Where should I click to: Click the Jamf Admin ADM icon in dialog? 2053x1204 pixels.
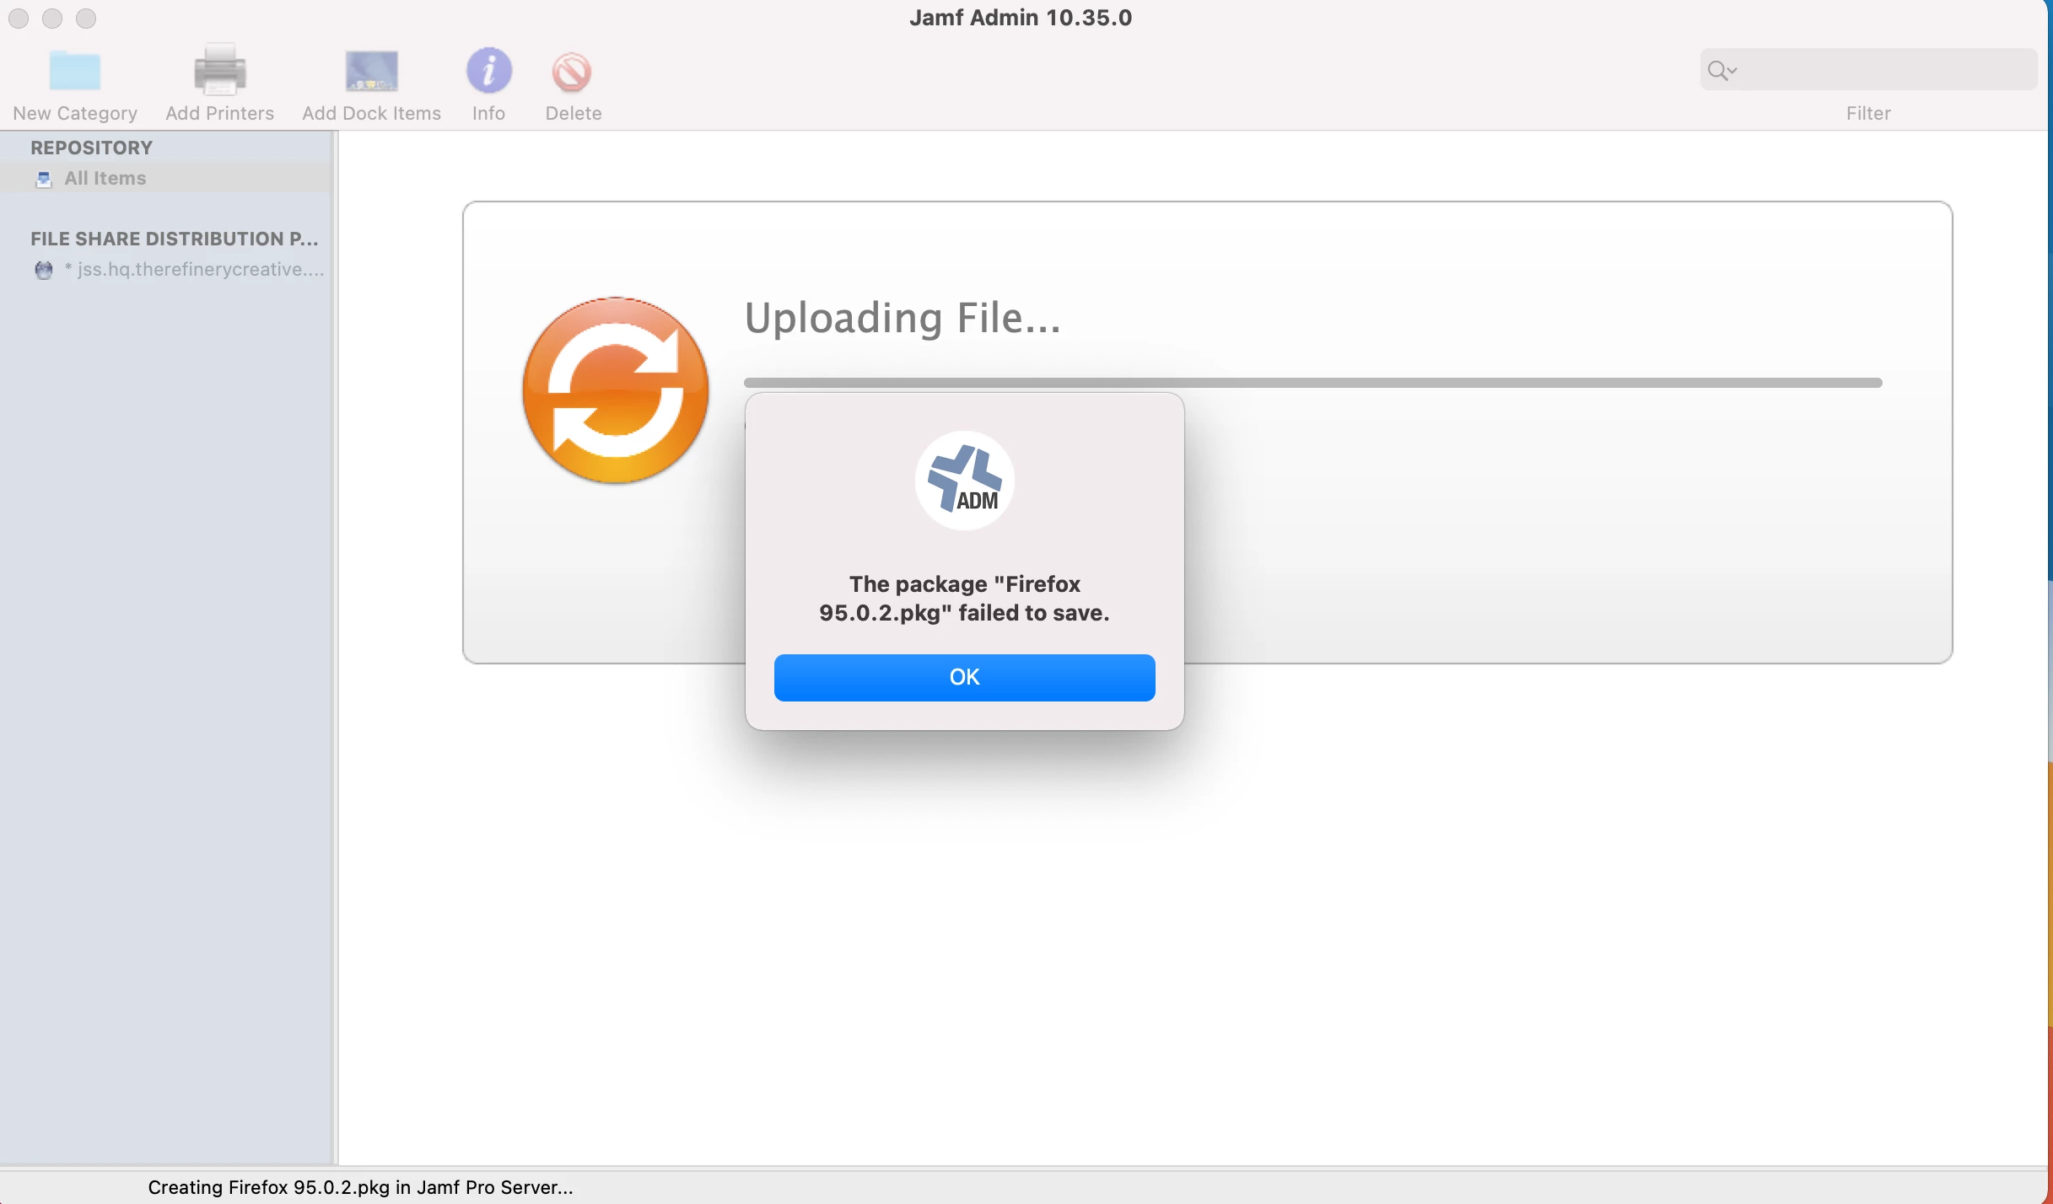[964, 480]
